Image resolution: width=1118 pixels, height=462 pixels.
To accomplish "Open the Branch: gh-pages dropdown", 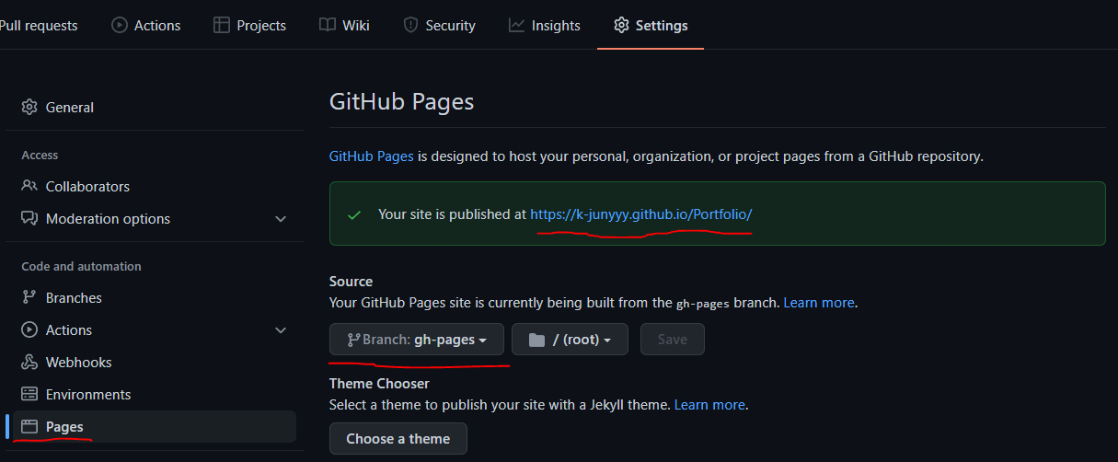I will click(417, 340).
